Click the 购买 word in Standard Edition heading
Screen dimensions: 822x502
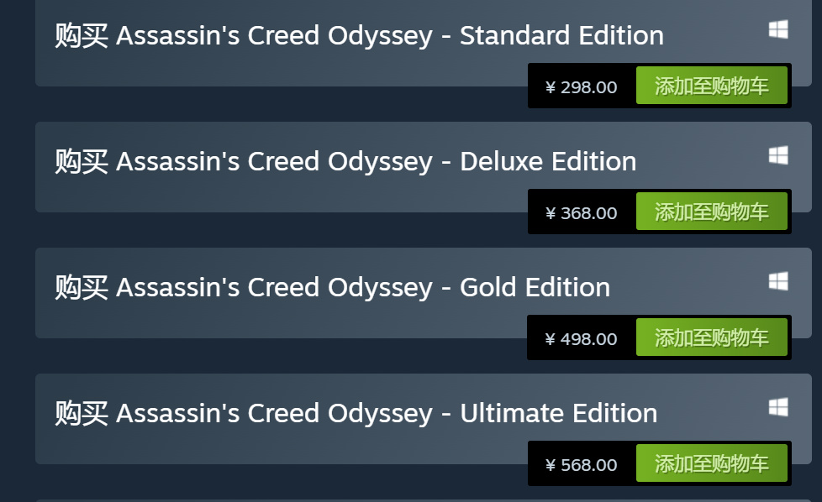coord(82,36)
